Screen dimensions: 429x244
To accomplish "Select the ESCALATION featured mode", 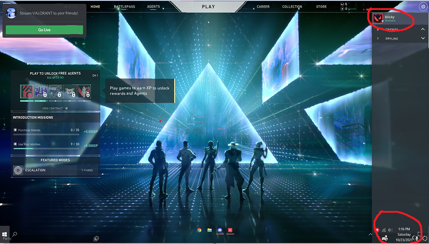I will pos(56,170).
